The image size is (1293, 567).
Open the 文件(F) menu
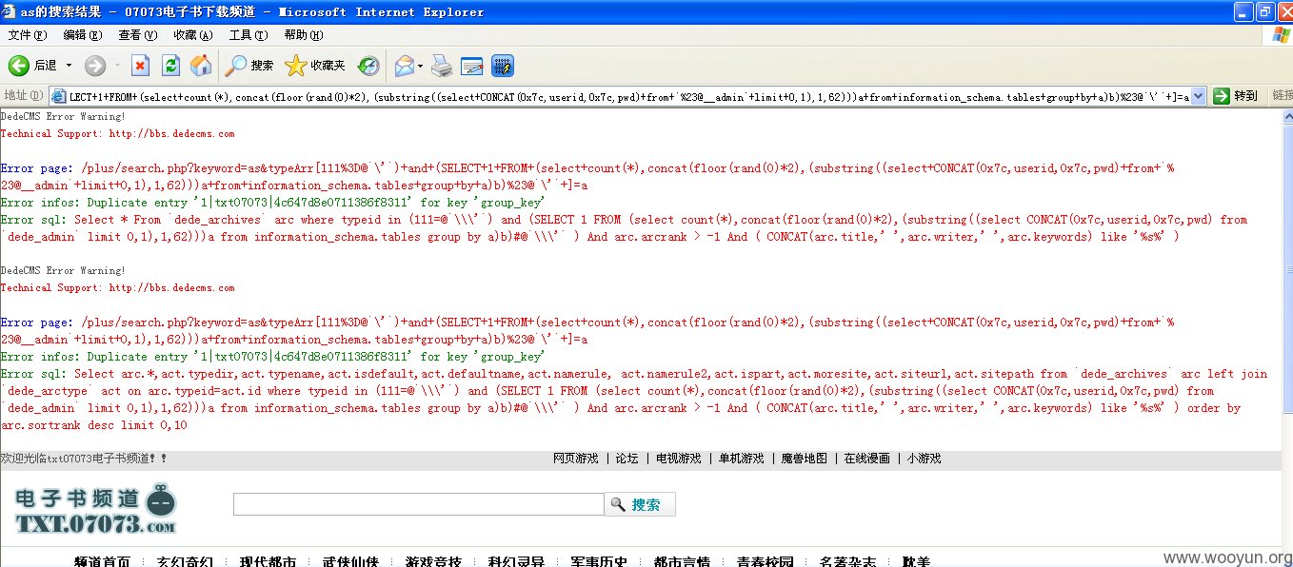pos(27,35)
